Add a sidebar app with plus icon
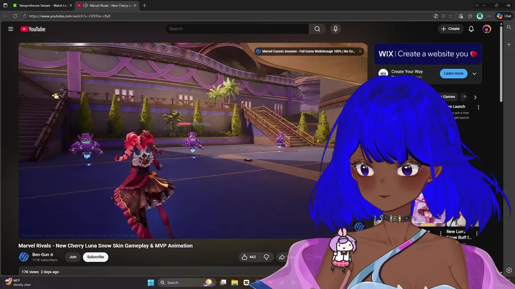The image size is (515, 289). point(509,45)
